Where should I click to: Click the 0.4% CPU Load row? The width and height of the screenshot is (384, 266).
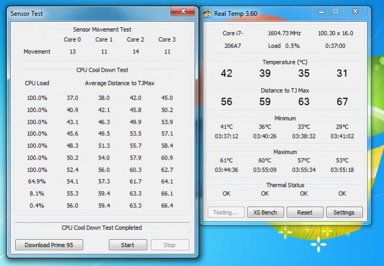102,205
